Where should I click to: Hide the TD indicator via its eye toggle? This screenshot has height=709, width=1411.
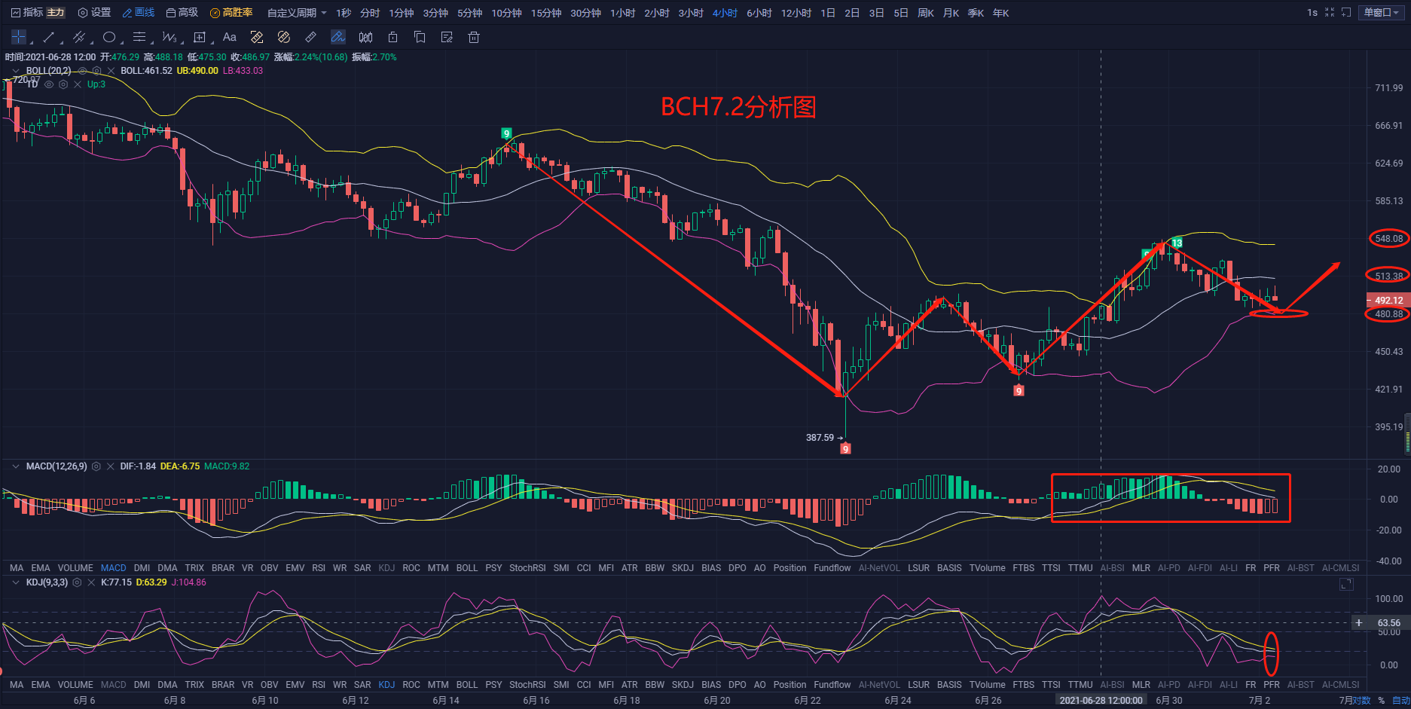[49, 85]
